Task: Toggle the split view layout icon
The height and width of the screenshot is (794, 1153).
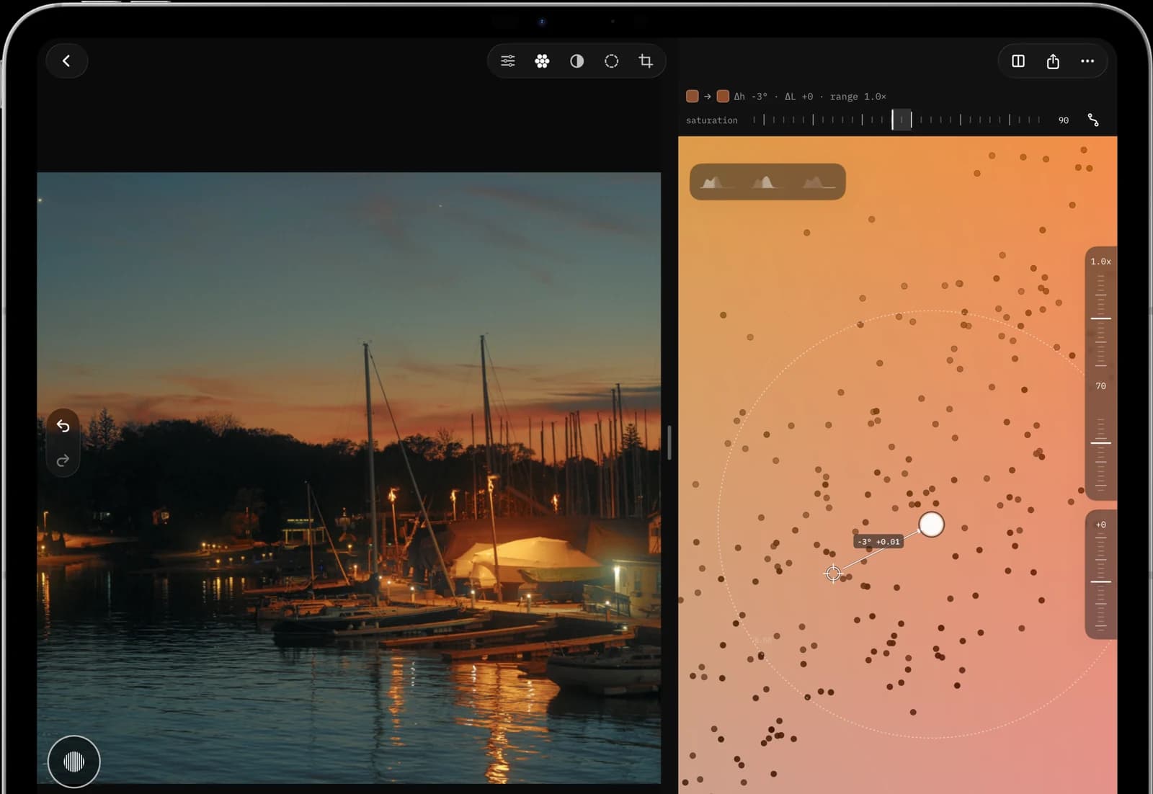Action: click(1018, 61)
